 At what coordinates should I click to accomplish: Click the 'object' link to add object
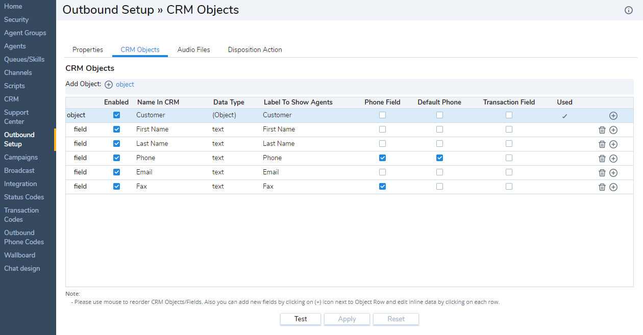(x=125, y=84)
